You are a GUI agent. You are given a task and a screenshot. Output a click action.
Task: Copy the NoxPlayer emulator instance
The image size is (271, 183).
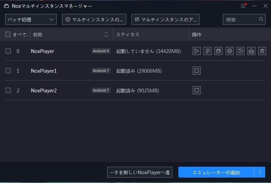pyautogui.click(x=218, y=51)
